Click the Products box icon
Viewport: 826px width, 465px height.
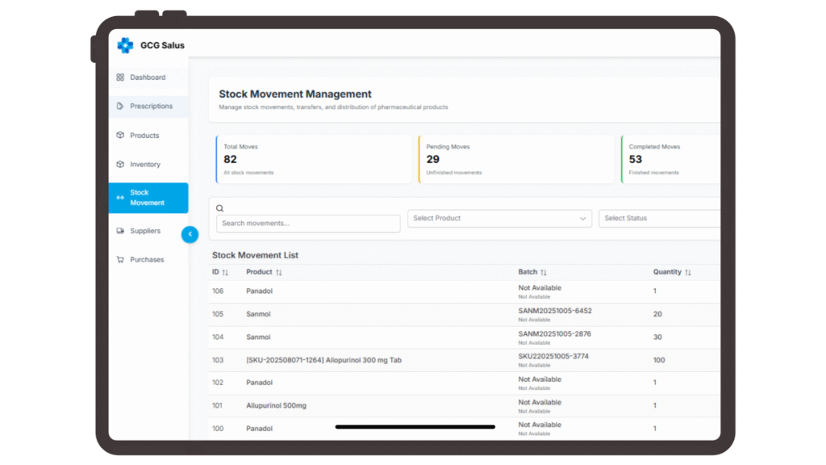click(120, 136)
